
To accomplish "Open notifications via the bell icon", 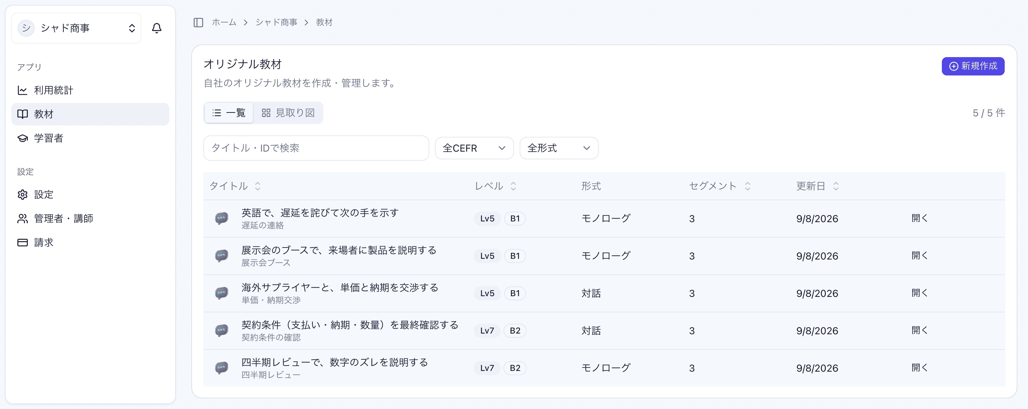I will click(x=157, y=28).
